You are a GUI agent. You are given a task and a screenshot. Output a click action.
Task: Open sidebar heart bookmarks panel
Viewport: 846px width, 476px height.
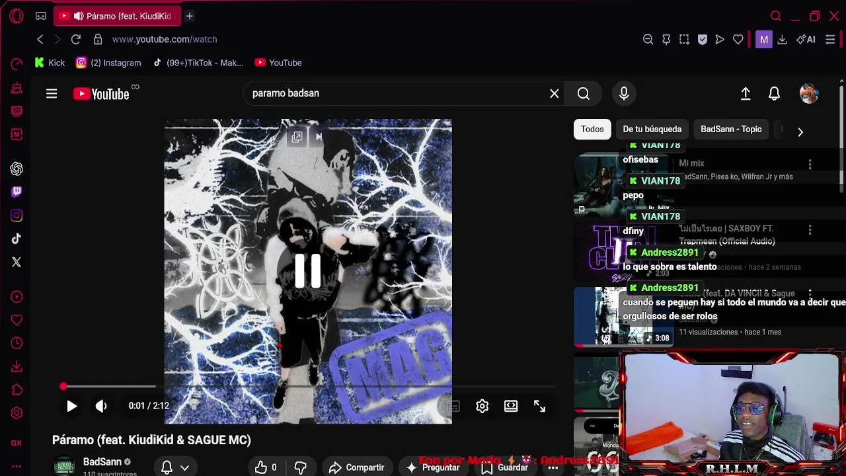(x=17, y=320)
